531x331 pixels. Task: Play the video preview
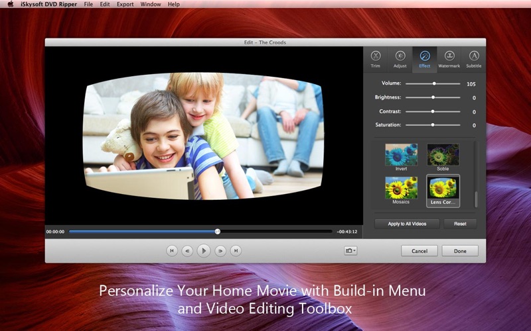pos(204,251)
